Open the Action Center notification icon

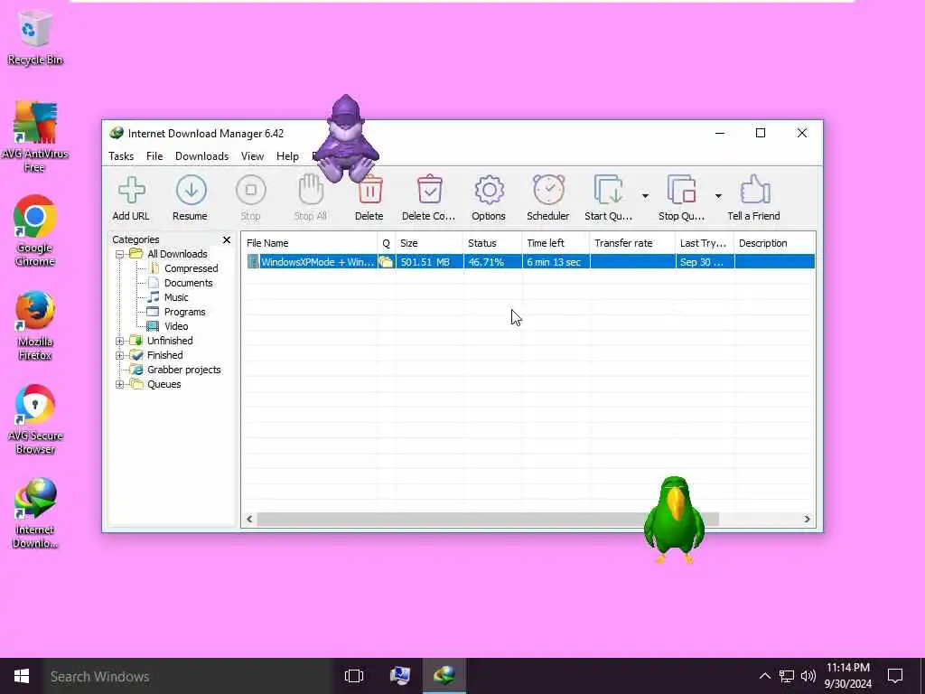(x=895, y=676)
